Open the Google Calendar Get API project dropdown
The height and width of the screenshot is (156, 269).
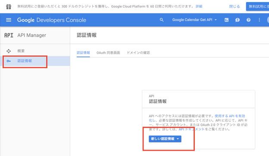click(x=194, y=20)
